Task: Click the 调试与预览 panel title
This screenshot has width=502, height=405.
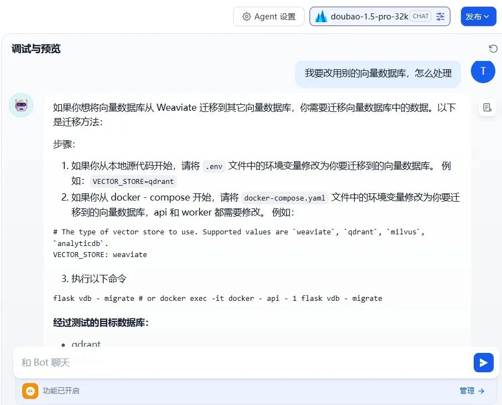Action: point(35,49)
